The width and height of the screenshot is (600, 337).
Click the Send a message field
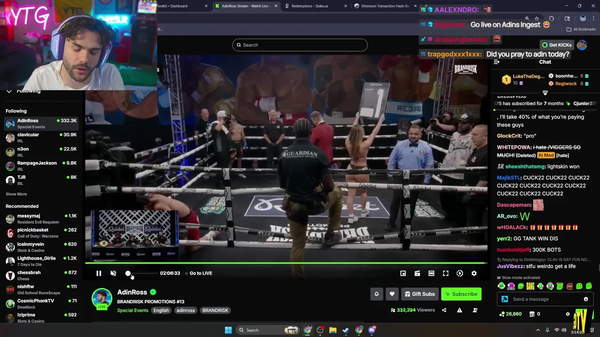pos(546,299)
